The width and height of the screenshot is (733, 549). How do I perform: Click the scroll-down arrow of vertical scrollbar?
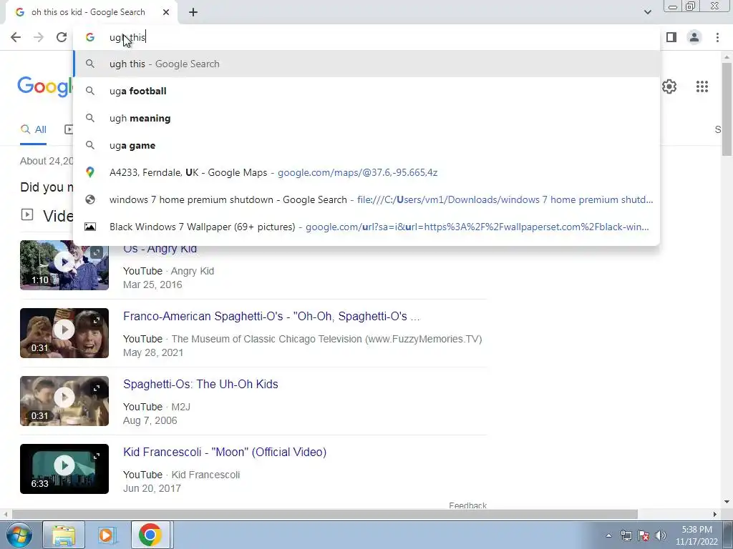point(727,503)
